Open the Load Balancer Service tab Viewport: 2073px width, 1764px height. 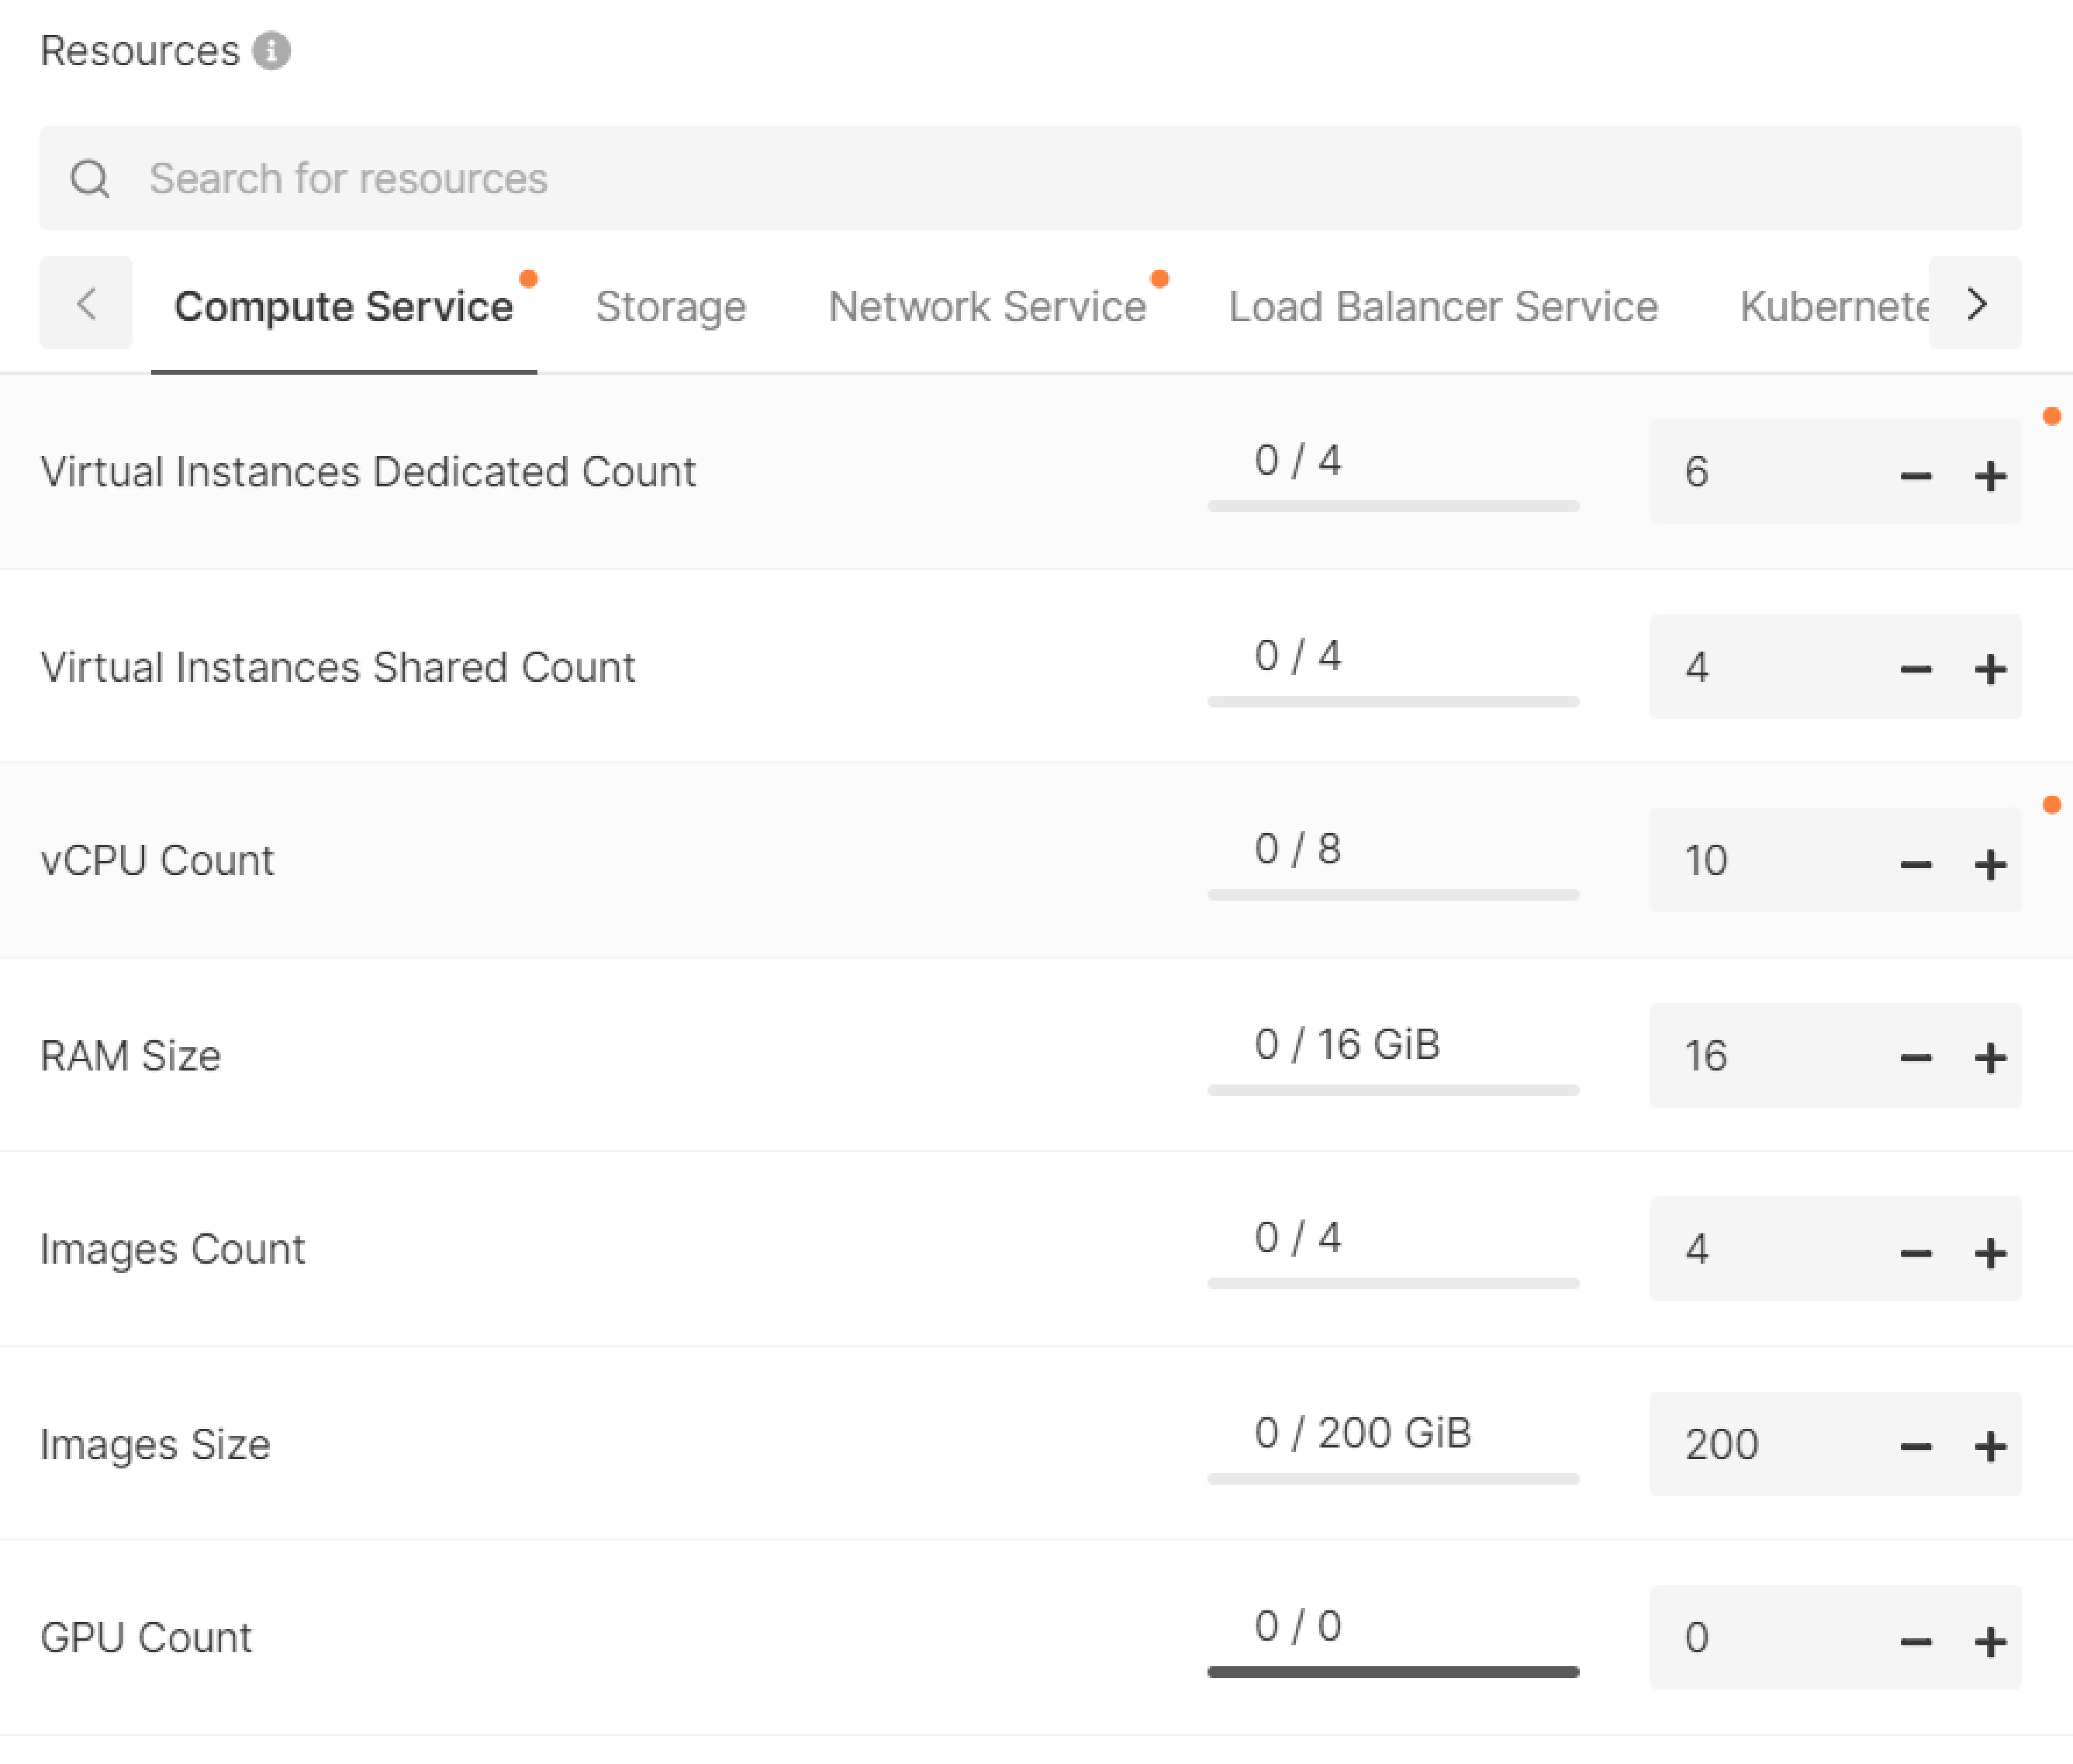click(1443, 307)
